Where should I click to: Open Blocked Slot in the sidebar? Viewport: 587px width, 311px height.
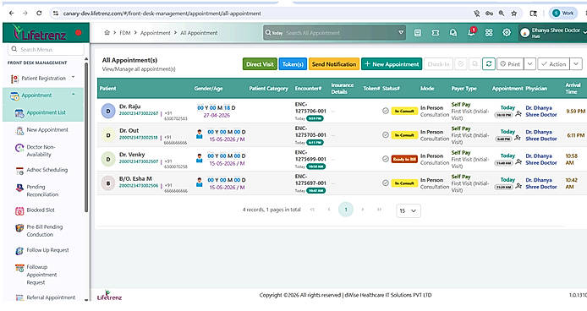41,210
